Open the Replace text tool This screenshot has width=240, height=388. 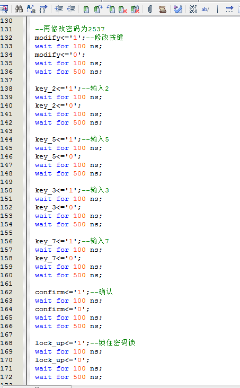click(x=31, y=9)
